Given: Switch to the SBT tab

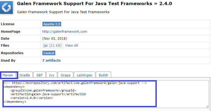Looking at the screenshot, I should [39, 75].
